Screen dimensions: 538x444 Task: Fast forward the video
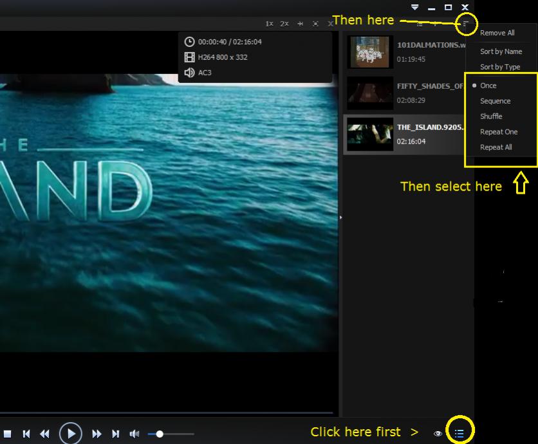tap(97, 434)
